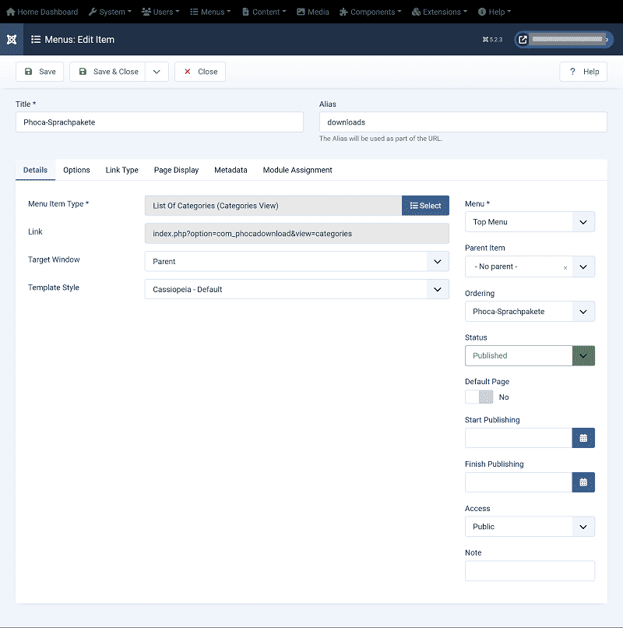623x628 pixels.
Task: Open the Finish Publishing calendar picker
Action: tap(583, 482)
